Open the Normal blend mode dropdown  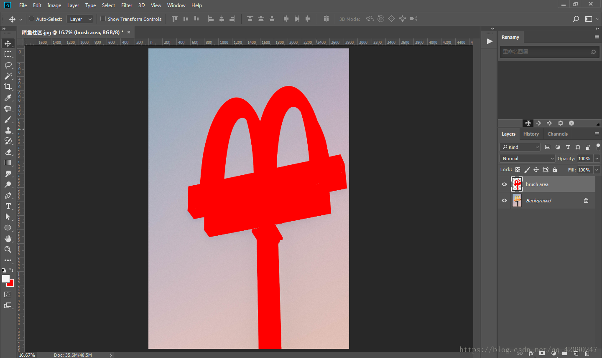click(527, 159)
